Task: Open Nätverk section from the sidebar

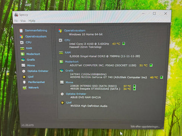Action: pyautogui.click(x=33, y=88)
